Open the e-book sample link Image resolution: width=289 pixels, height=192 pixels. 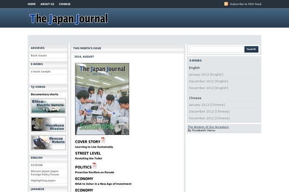[40, 72]
